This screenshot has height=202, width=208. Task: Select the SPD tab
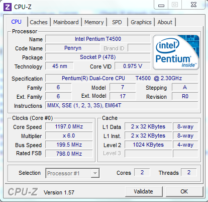click(117, 22)
